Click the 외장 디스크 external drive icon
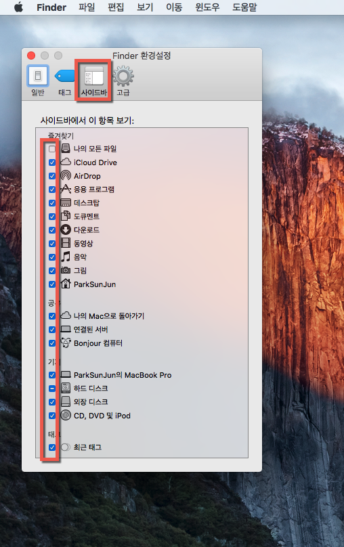 click(66, 401)
